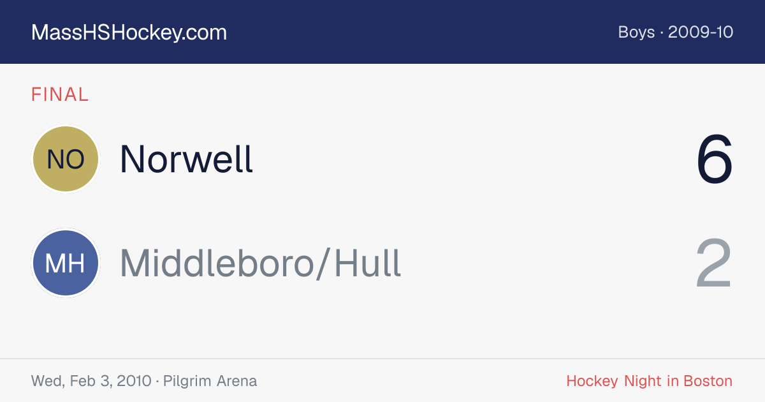Click the Wed, Feb 3, 2010 date text

91,381
